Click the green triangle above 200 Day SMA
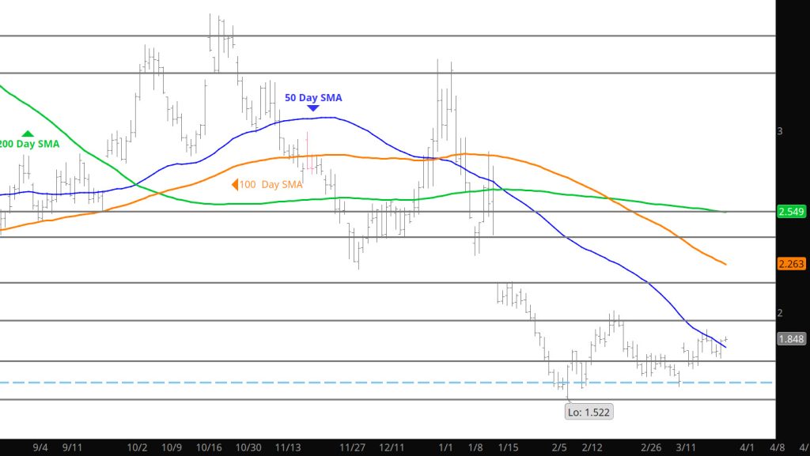This screenshot has height=456, width=810. point(28,134)
